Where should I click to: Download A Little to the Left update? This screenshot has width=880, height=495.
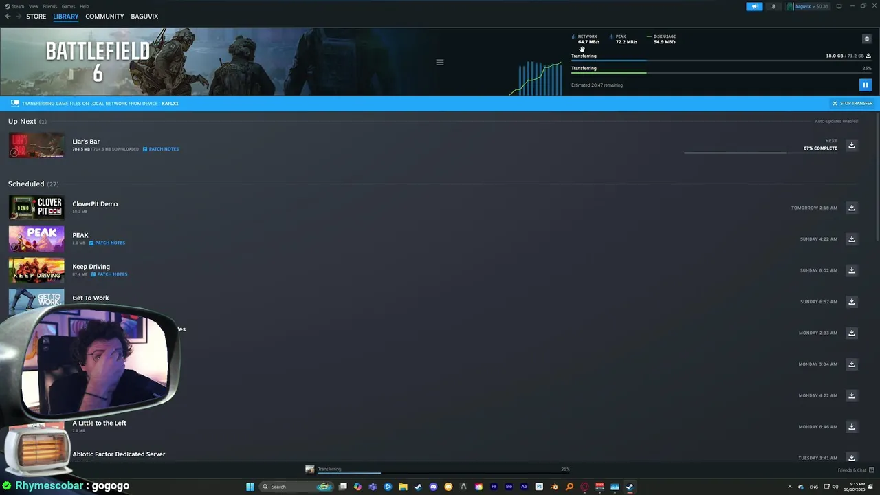click(851, 426)
